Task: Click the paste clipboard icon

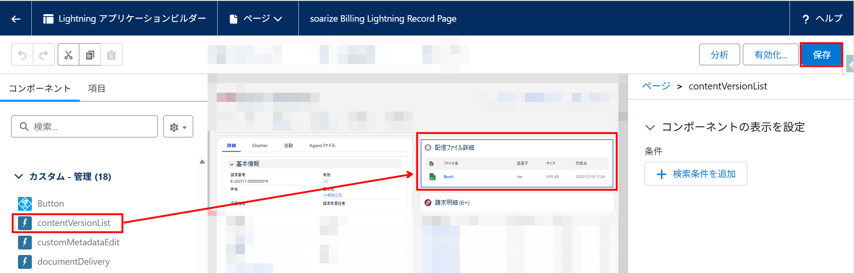Action: [x=111, y=55]
